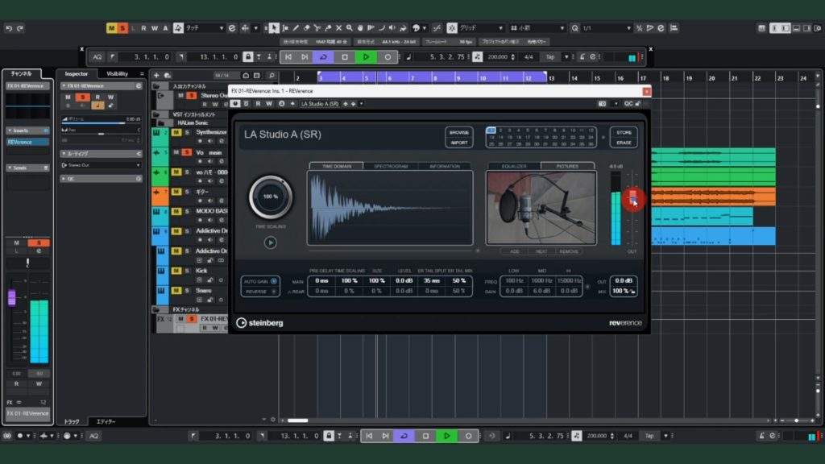Click the Add Track plus icon

[156, 76]
